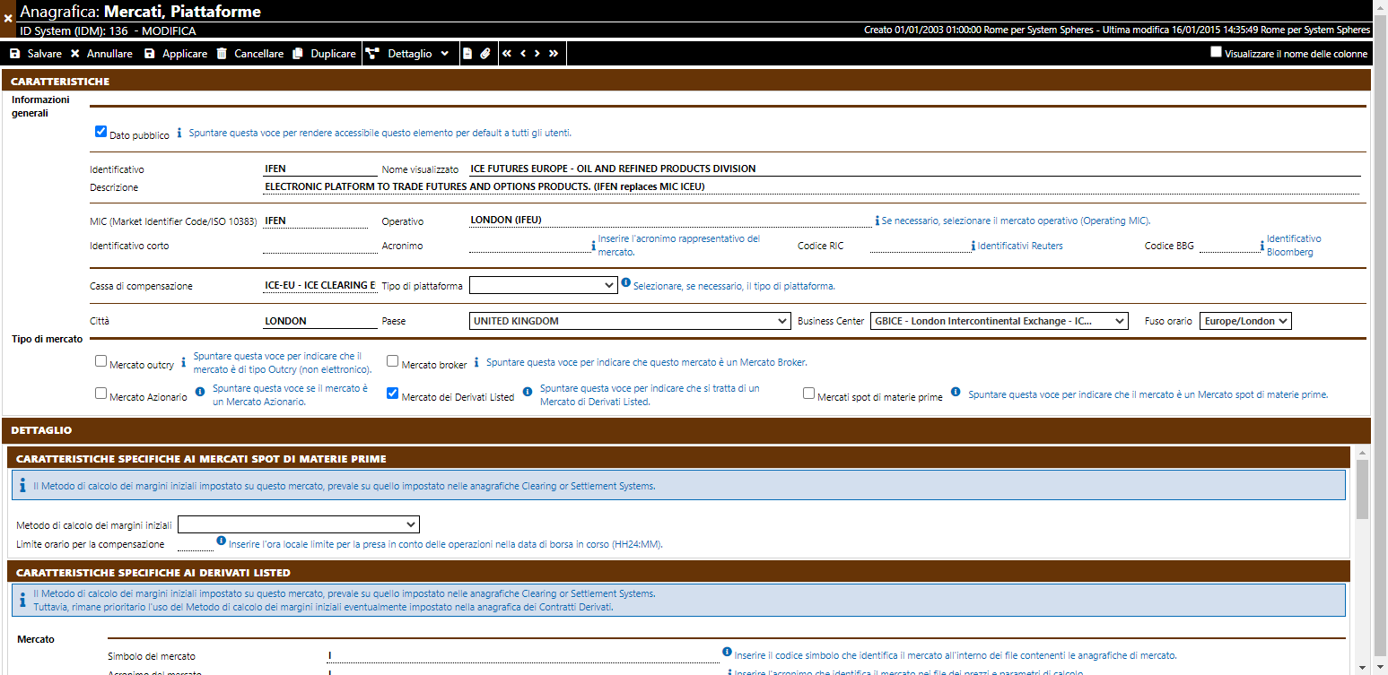Go to previous record with left arrow
Screen dimensions: 1388x675
pyautogui.click(x=523, y=54)
